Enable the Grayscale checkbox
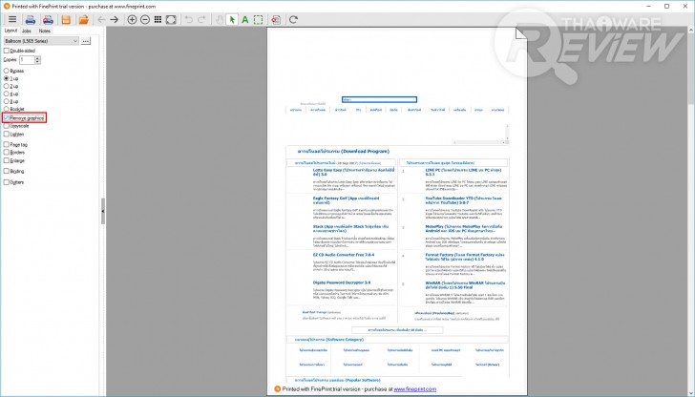695x397 pixels. click(x=6, y=126)
